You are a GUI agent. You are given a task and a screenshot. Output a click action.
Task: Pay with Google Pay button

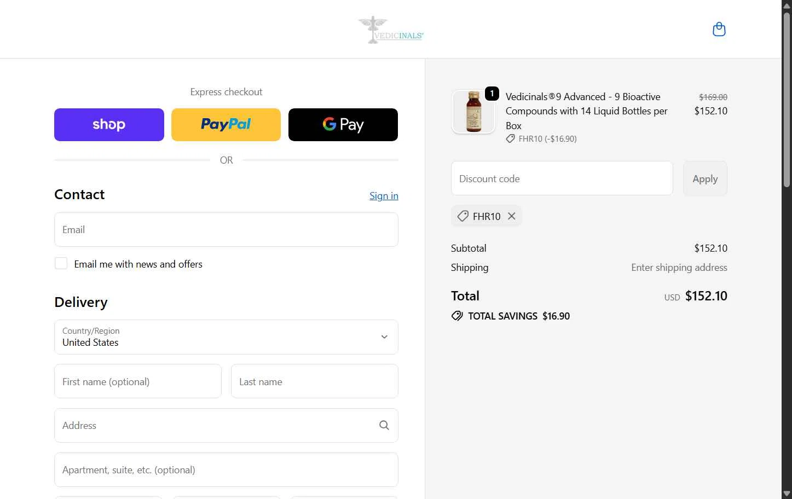(x=343, y=125)
